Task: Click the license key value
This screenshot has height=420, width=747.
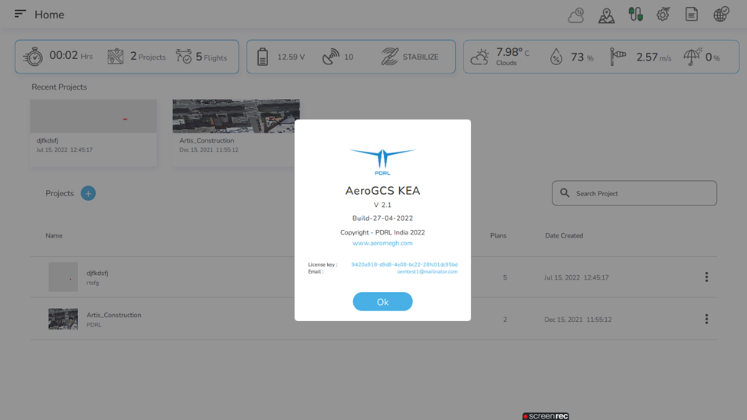Action: (405, 264)
